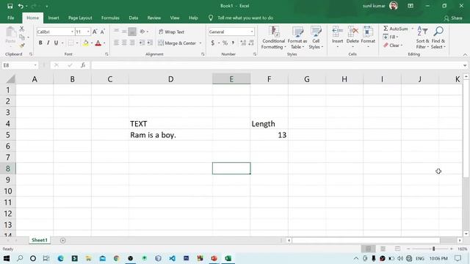Click the zoom out minus button
Viewport: 470px width, 264px height.
pos(408,249)
